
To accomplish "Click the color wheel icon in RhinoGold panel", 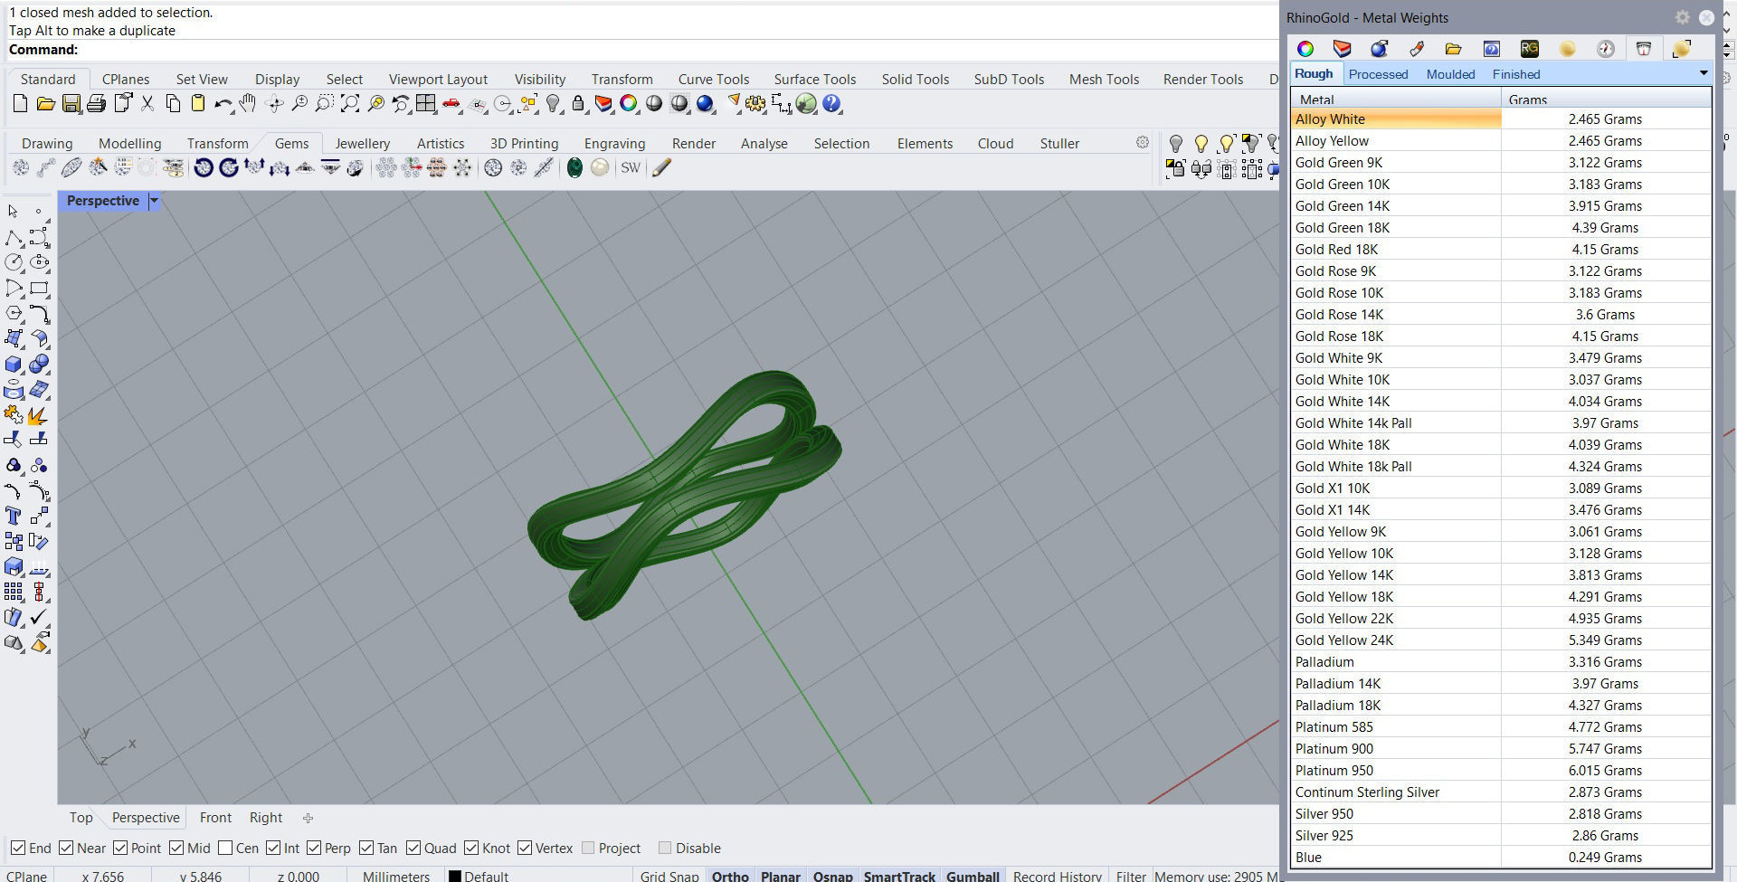I will (x=1305, y=49).
